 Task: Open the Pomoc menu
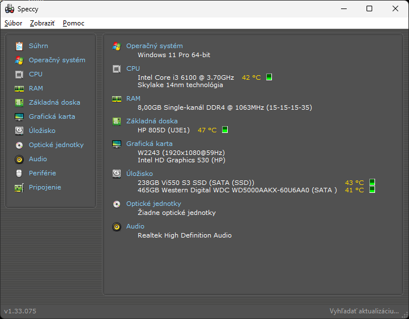[74, 23]
